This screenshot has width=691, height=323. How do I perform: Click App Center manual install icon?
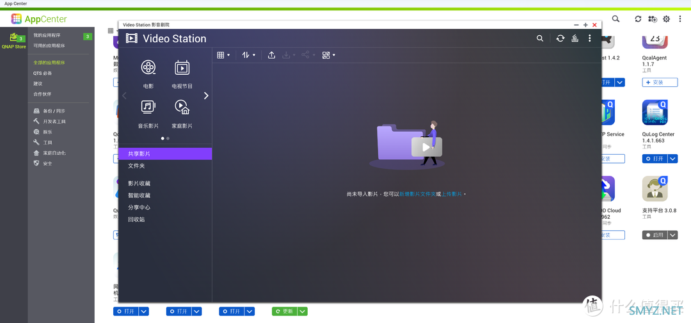pyautogui.click(x=652, y=19)
